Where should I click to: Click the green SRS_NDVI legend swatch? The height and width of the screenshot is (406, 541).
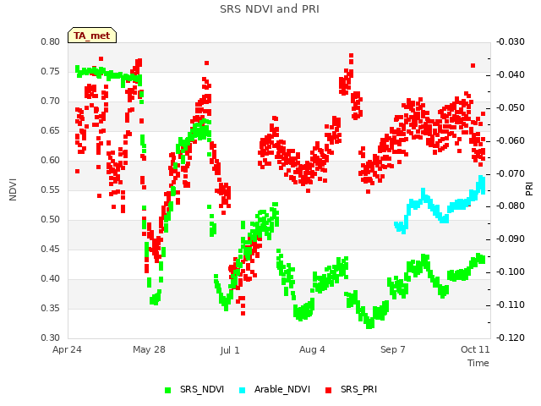click(168, 391)
